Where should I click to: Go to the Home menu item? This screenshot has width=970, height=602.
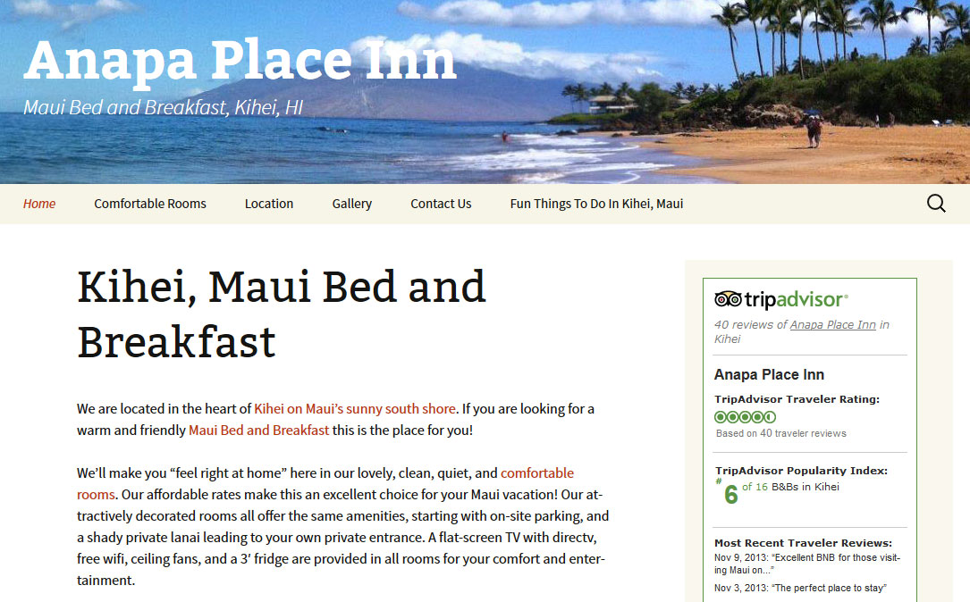tap(39, 204)
